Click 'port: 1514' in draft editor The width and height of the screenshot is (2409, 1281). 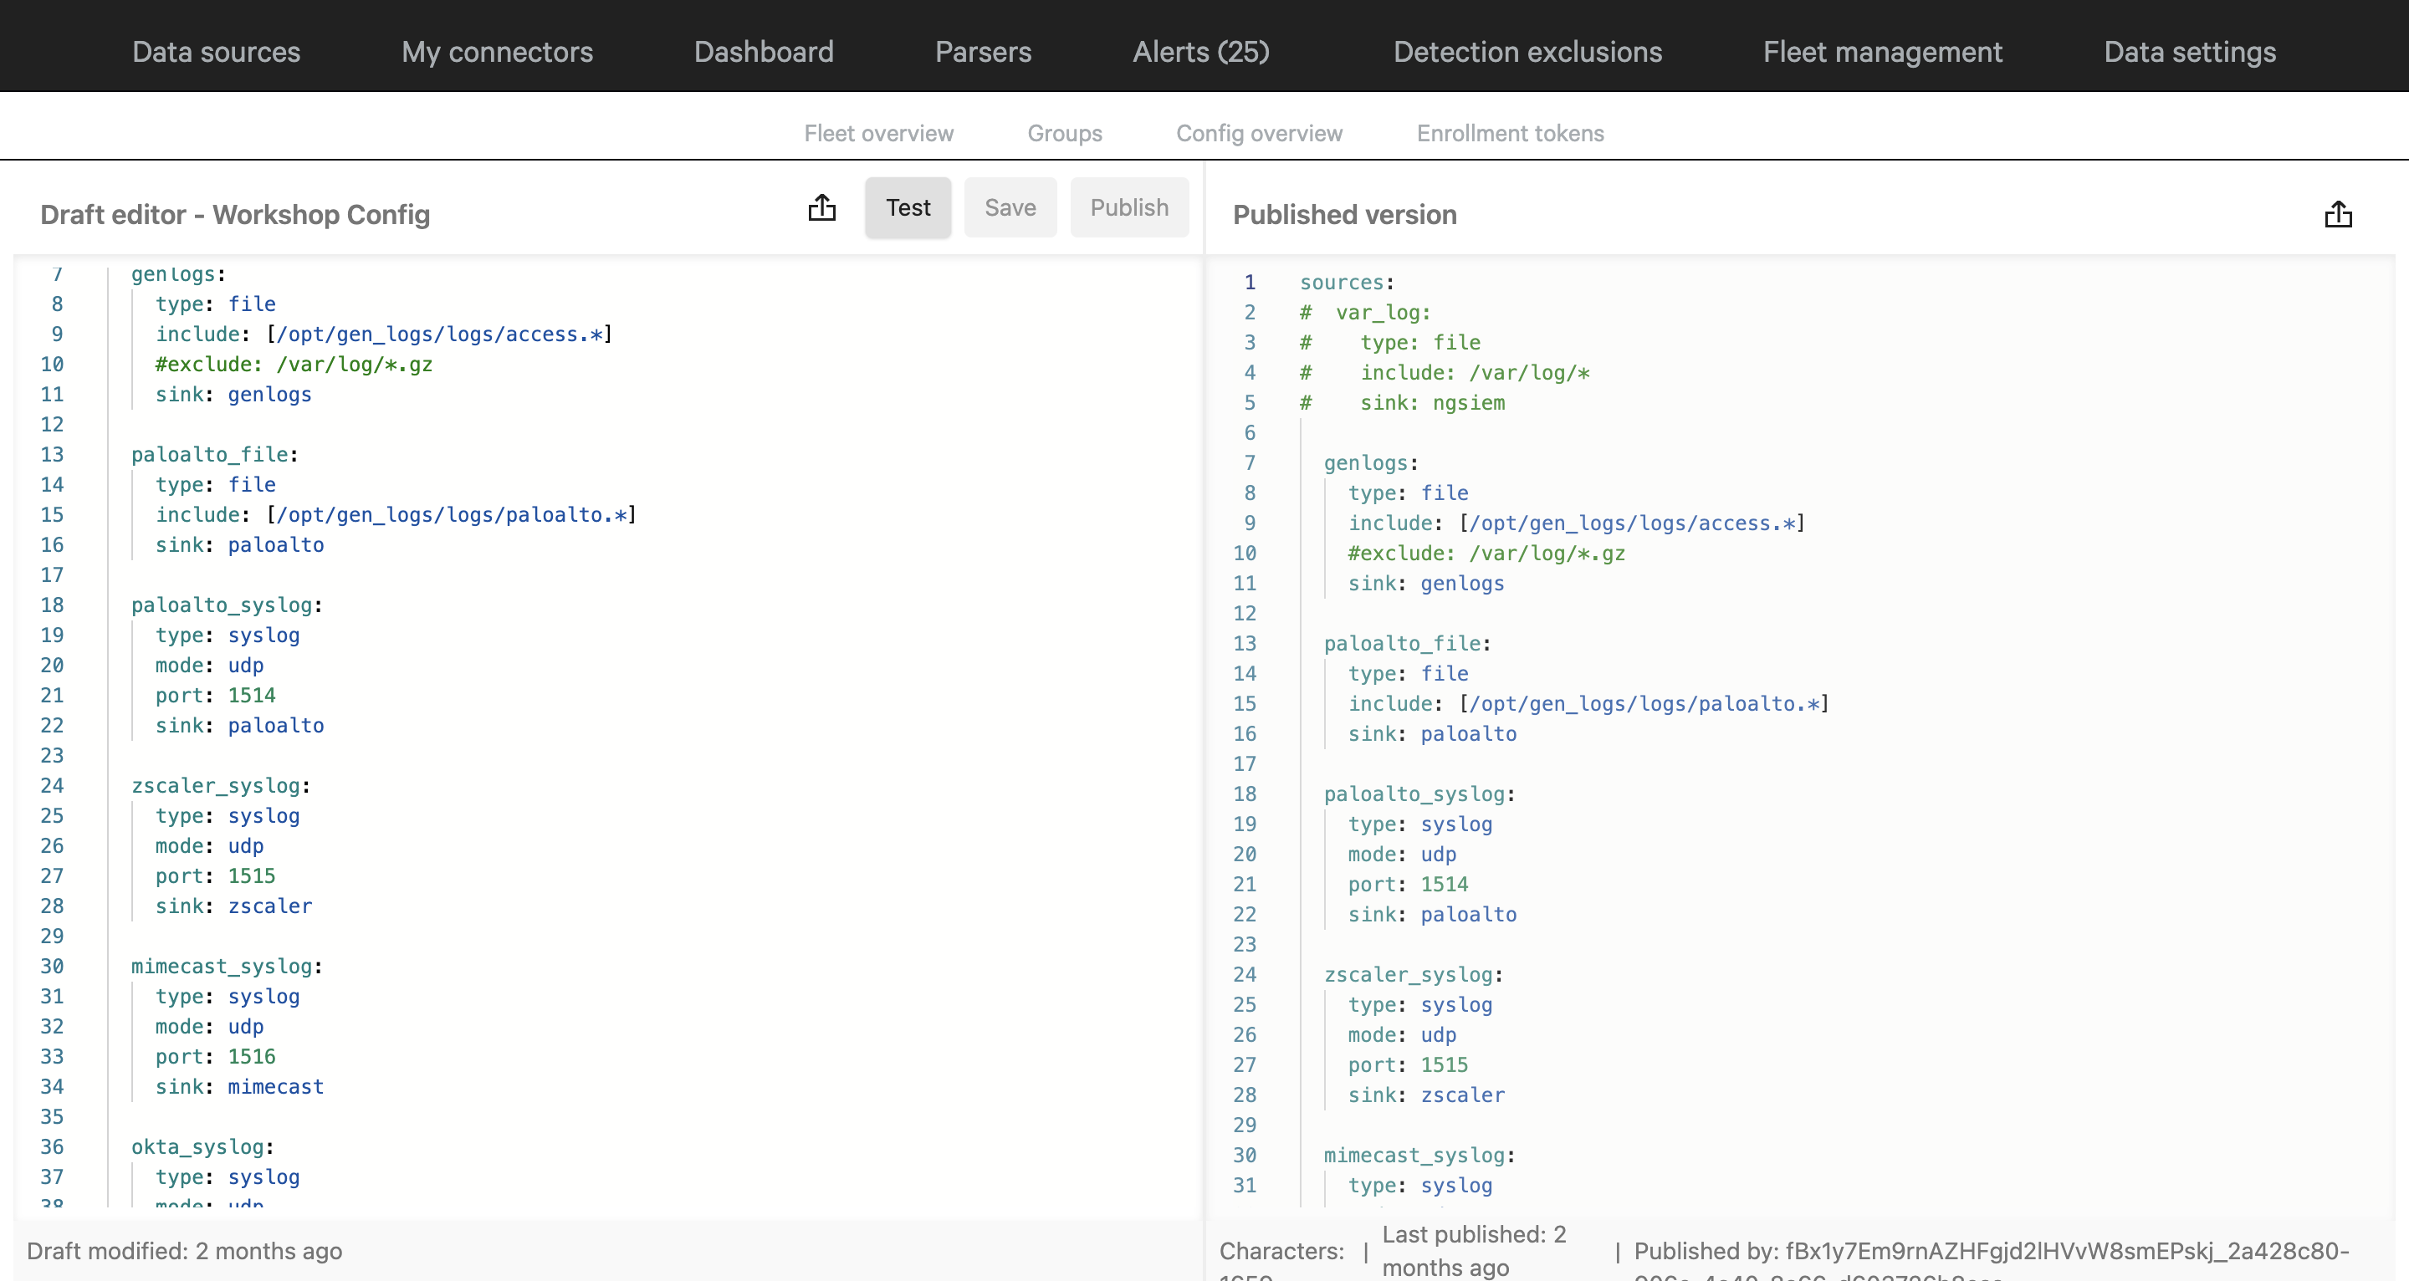point(215,695)
